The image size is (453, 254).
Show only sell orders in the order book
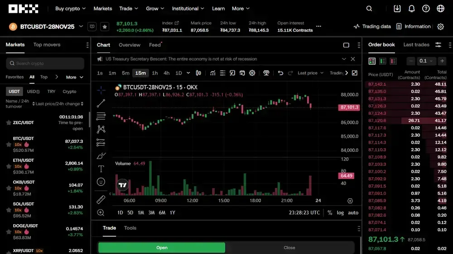(393, 61)
